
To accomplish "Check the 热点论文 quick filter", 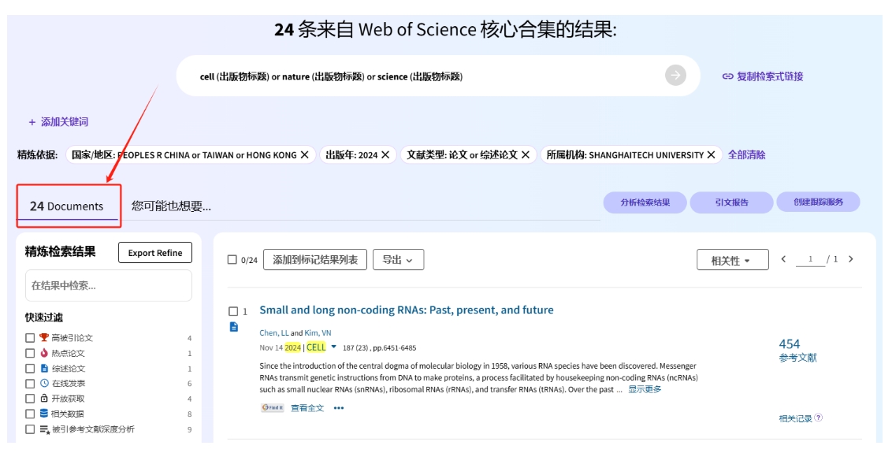I will coord(30,353).
